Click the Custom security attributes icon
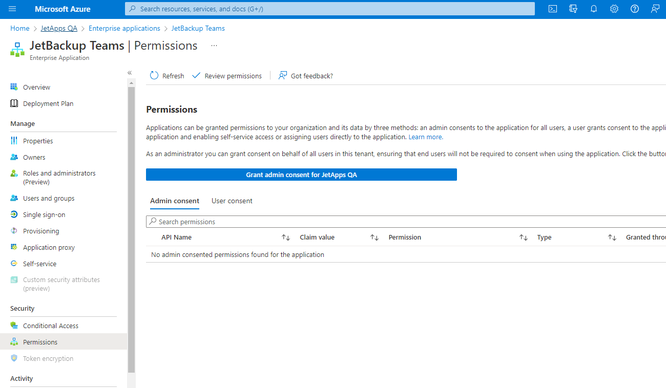This screenshot has height=388, width=666. pyautogui.click(x=14, y=280)
